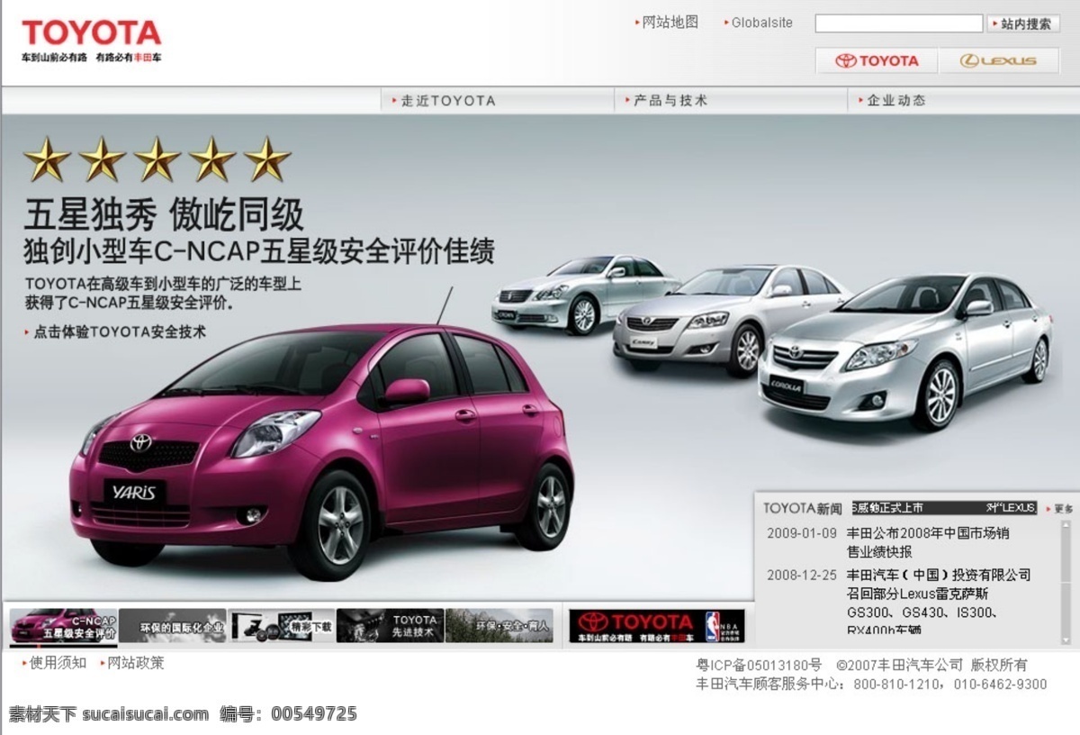Click the five gold stars graphic
1080x735 pixels.
click(157, 159)
